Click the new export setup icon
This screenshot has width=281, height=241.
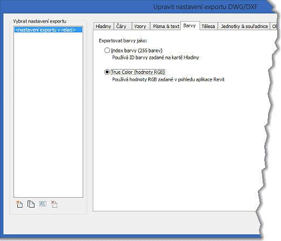pos(19,204)
